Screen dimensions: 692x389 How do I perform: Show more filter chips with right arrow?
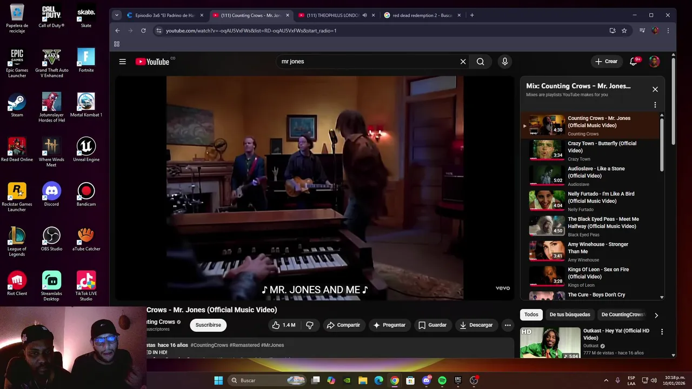tap(656, 315)
